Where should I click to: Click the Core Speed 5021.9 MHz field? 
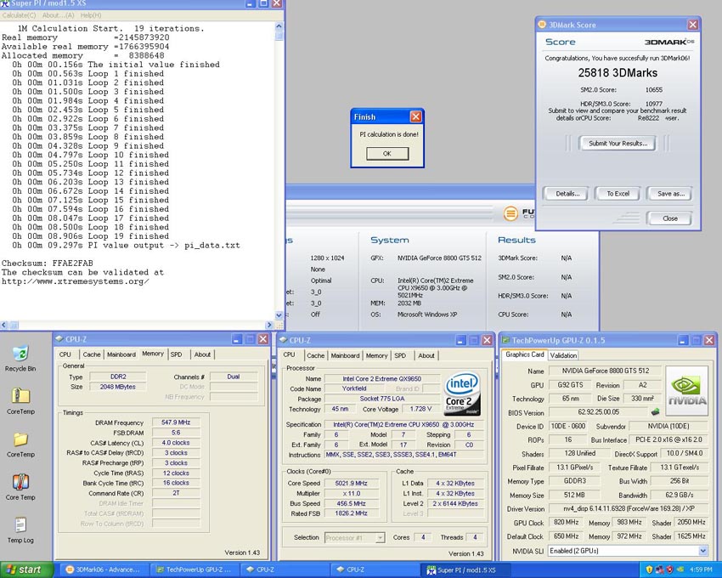[352, 483]
